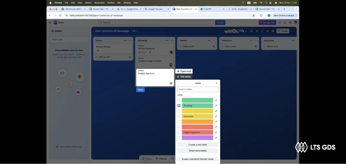
Task: Star the Glow Cosmetics Q1 Campaign board
Action: click(x=267, y=31)
